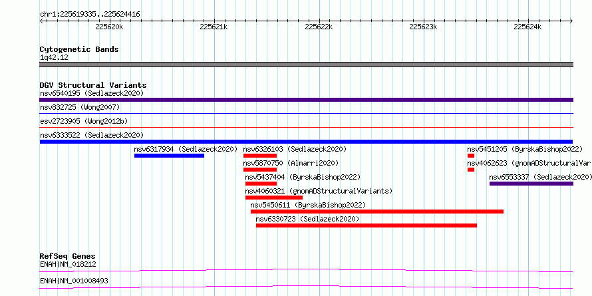The height and width of the screenshot is (296, 592).
Task: Click the nsv6317934 (Sedlazeck2020) label
Action: [x=186, y=149]
